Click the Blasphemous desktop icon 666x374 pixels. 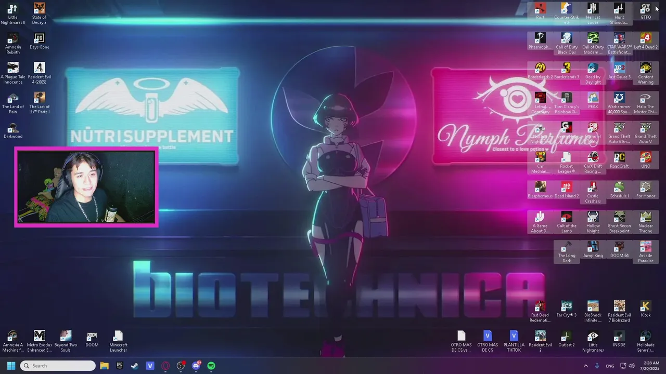pyautogui.click(x=540, y=190)
